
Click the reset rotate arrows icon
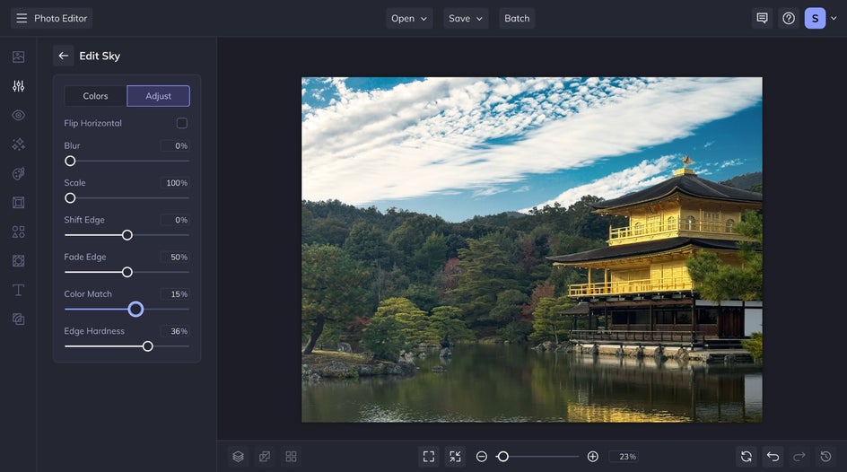(x=747, y=457)
